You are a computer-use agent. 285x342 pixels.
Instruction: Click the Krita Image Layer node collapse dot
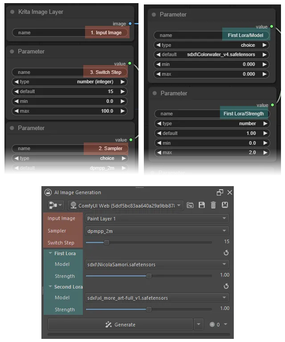(x=12, y=12)
